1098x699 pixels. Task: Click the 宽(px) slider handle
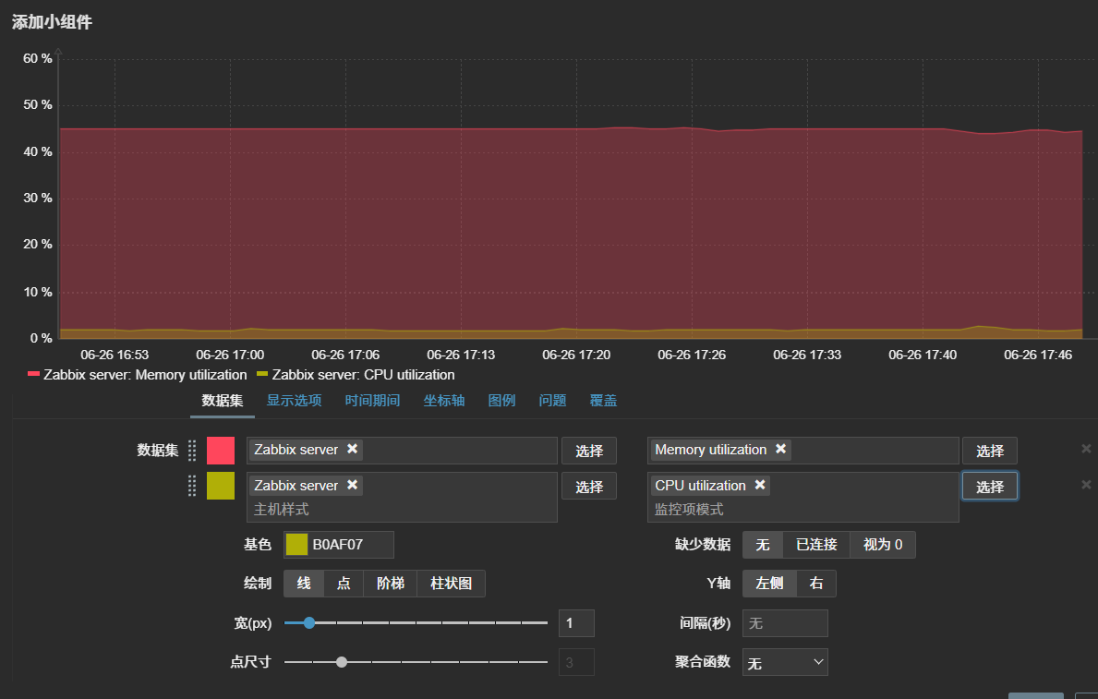[x=309, y=622]
